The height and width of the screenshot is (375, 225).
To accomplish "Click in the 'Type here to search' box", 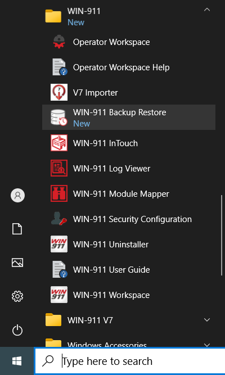I will tap(130, 361).
